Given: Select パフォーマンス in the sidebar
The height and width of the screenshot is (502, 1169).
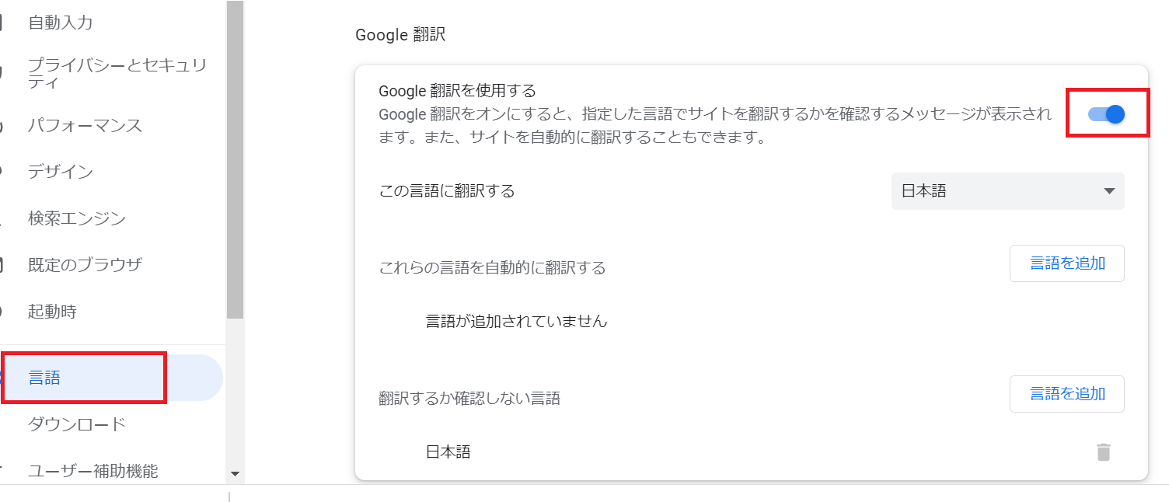Looking at the screenshot, I should point(85,126).
